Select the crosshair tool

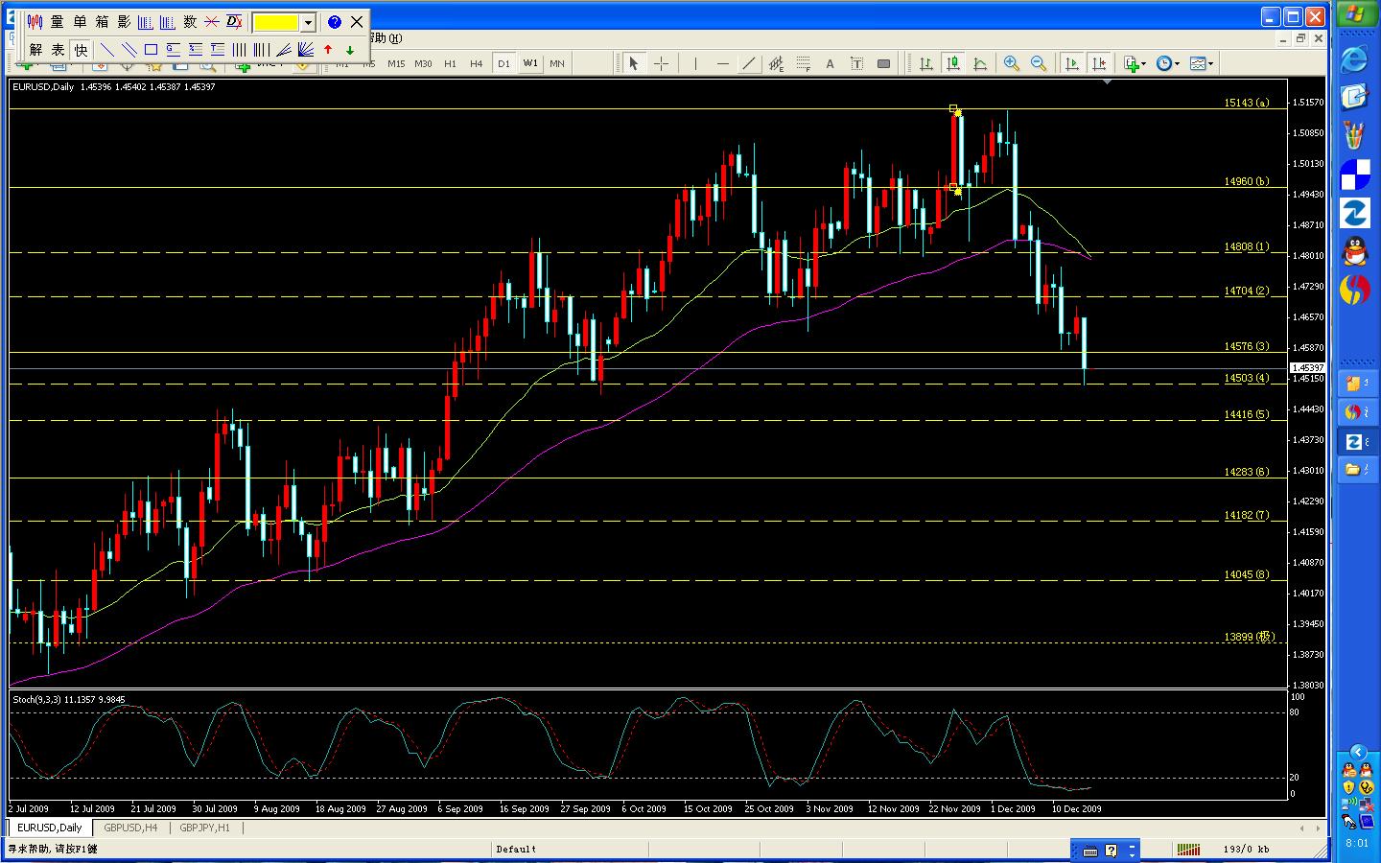point(661,64)
